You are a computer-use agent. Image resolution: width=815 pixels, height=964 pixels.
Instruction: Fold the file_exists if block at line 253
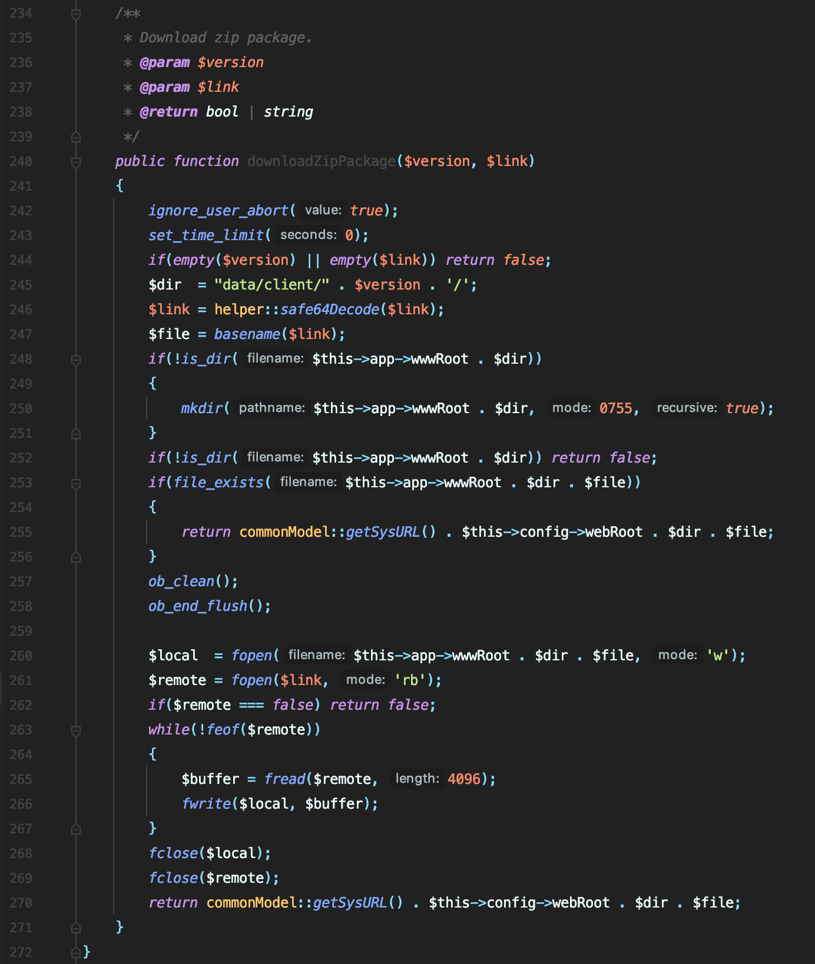tap(76, 483)
